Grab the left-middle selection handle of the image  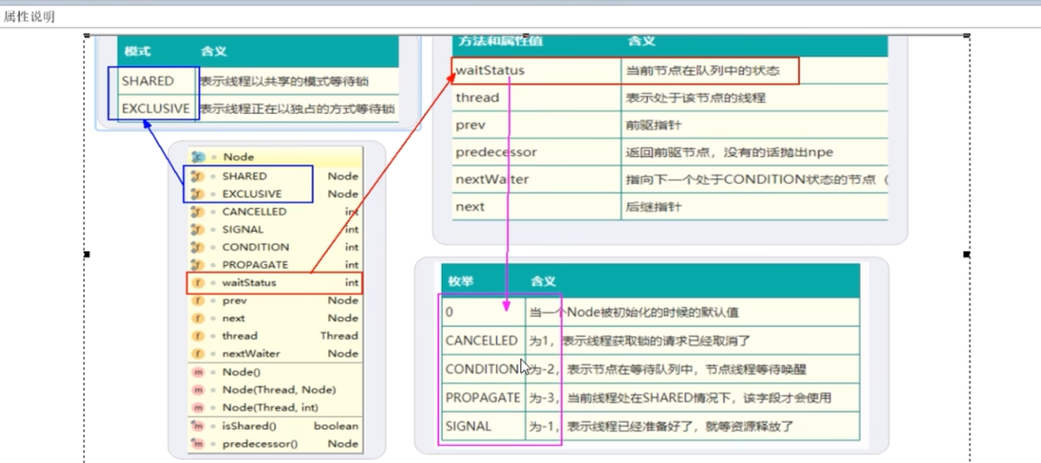(87, 254)
